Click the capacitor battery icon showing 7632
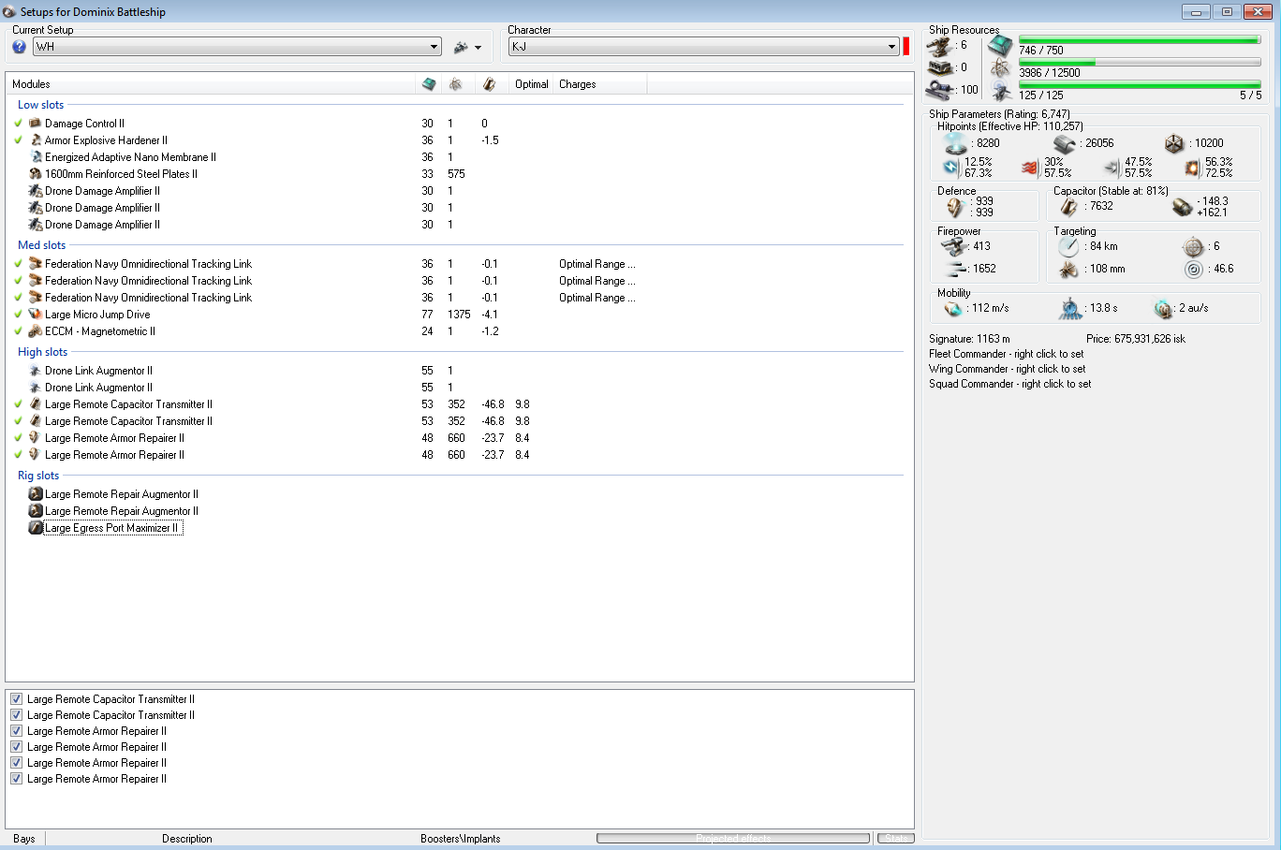 1068,207
